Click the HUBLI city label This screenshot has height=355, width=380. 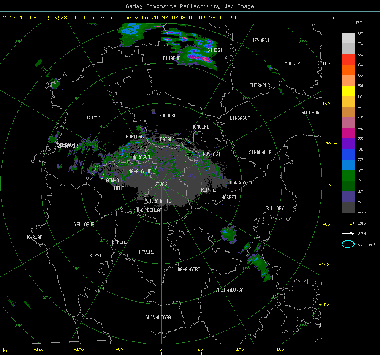[x=118, y=188]
